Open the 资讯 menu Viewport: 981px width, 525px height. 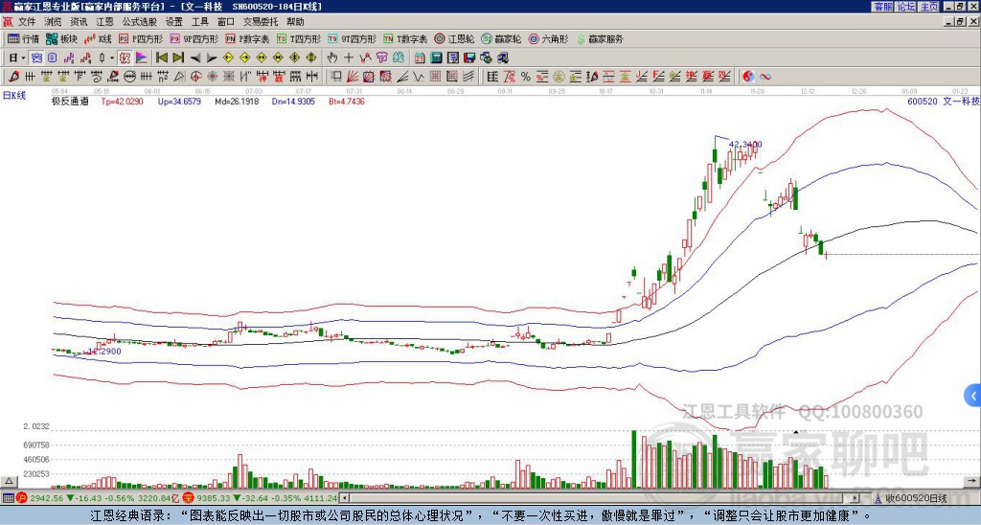79,22
